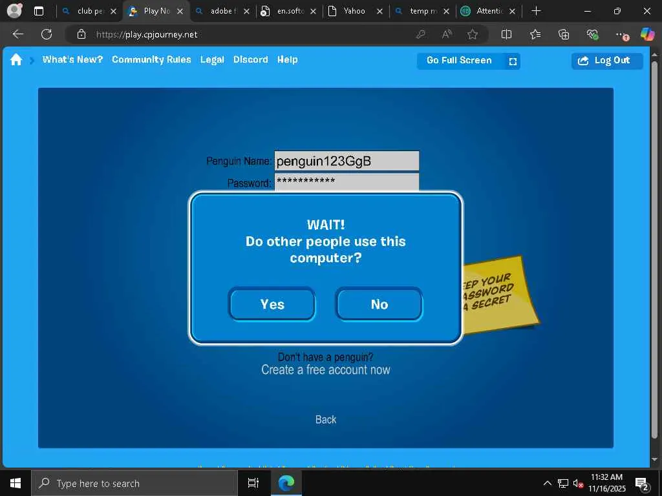Close the temp m tab
The width and height of the screenshot is (662, 496).
pyautogui.click(x=446, y=12)
